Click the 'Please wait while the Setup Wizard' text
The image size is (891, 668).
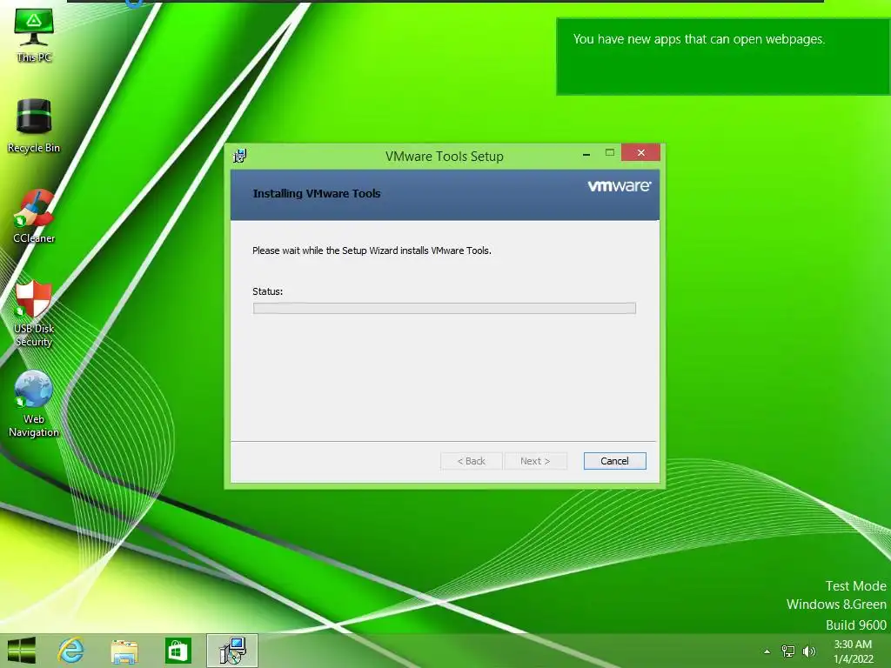point(372,250)
